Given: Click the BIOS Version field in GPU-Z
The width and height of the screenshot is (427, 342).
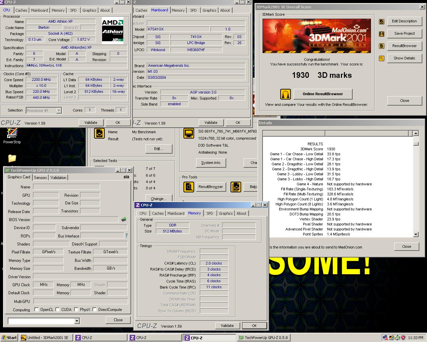Looking at the screenshot, I should pyautogui.click(x=76, y=219).
